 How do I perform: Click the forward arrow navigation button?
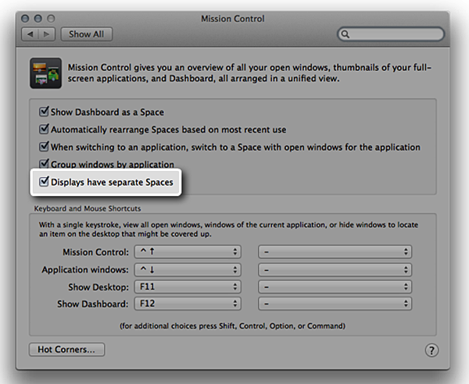[x=47, y=34]
